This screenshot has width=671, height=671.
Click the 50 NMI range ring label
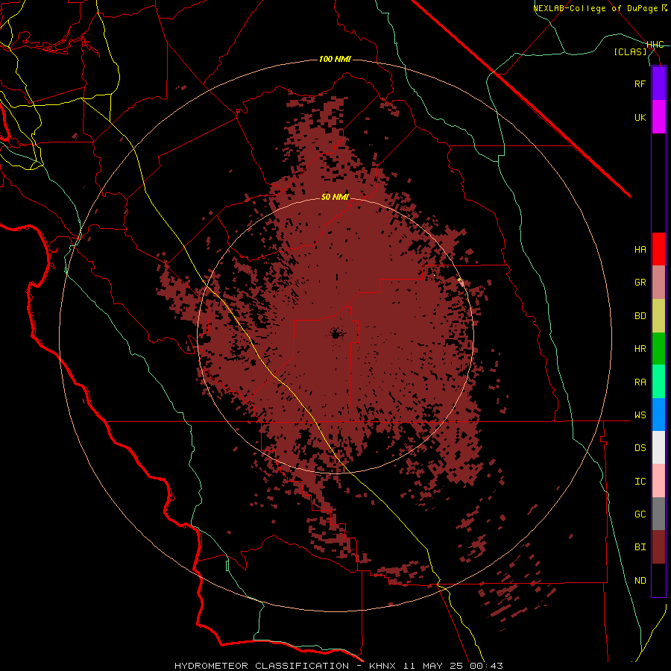click(335, 198)
